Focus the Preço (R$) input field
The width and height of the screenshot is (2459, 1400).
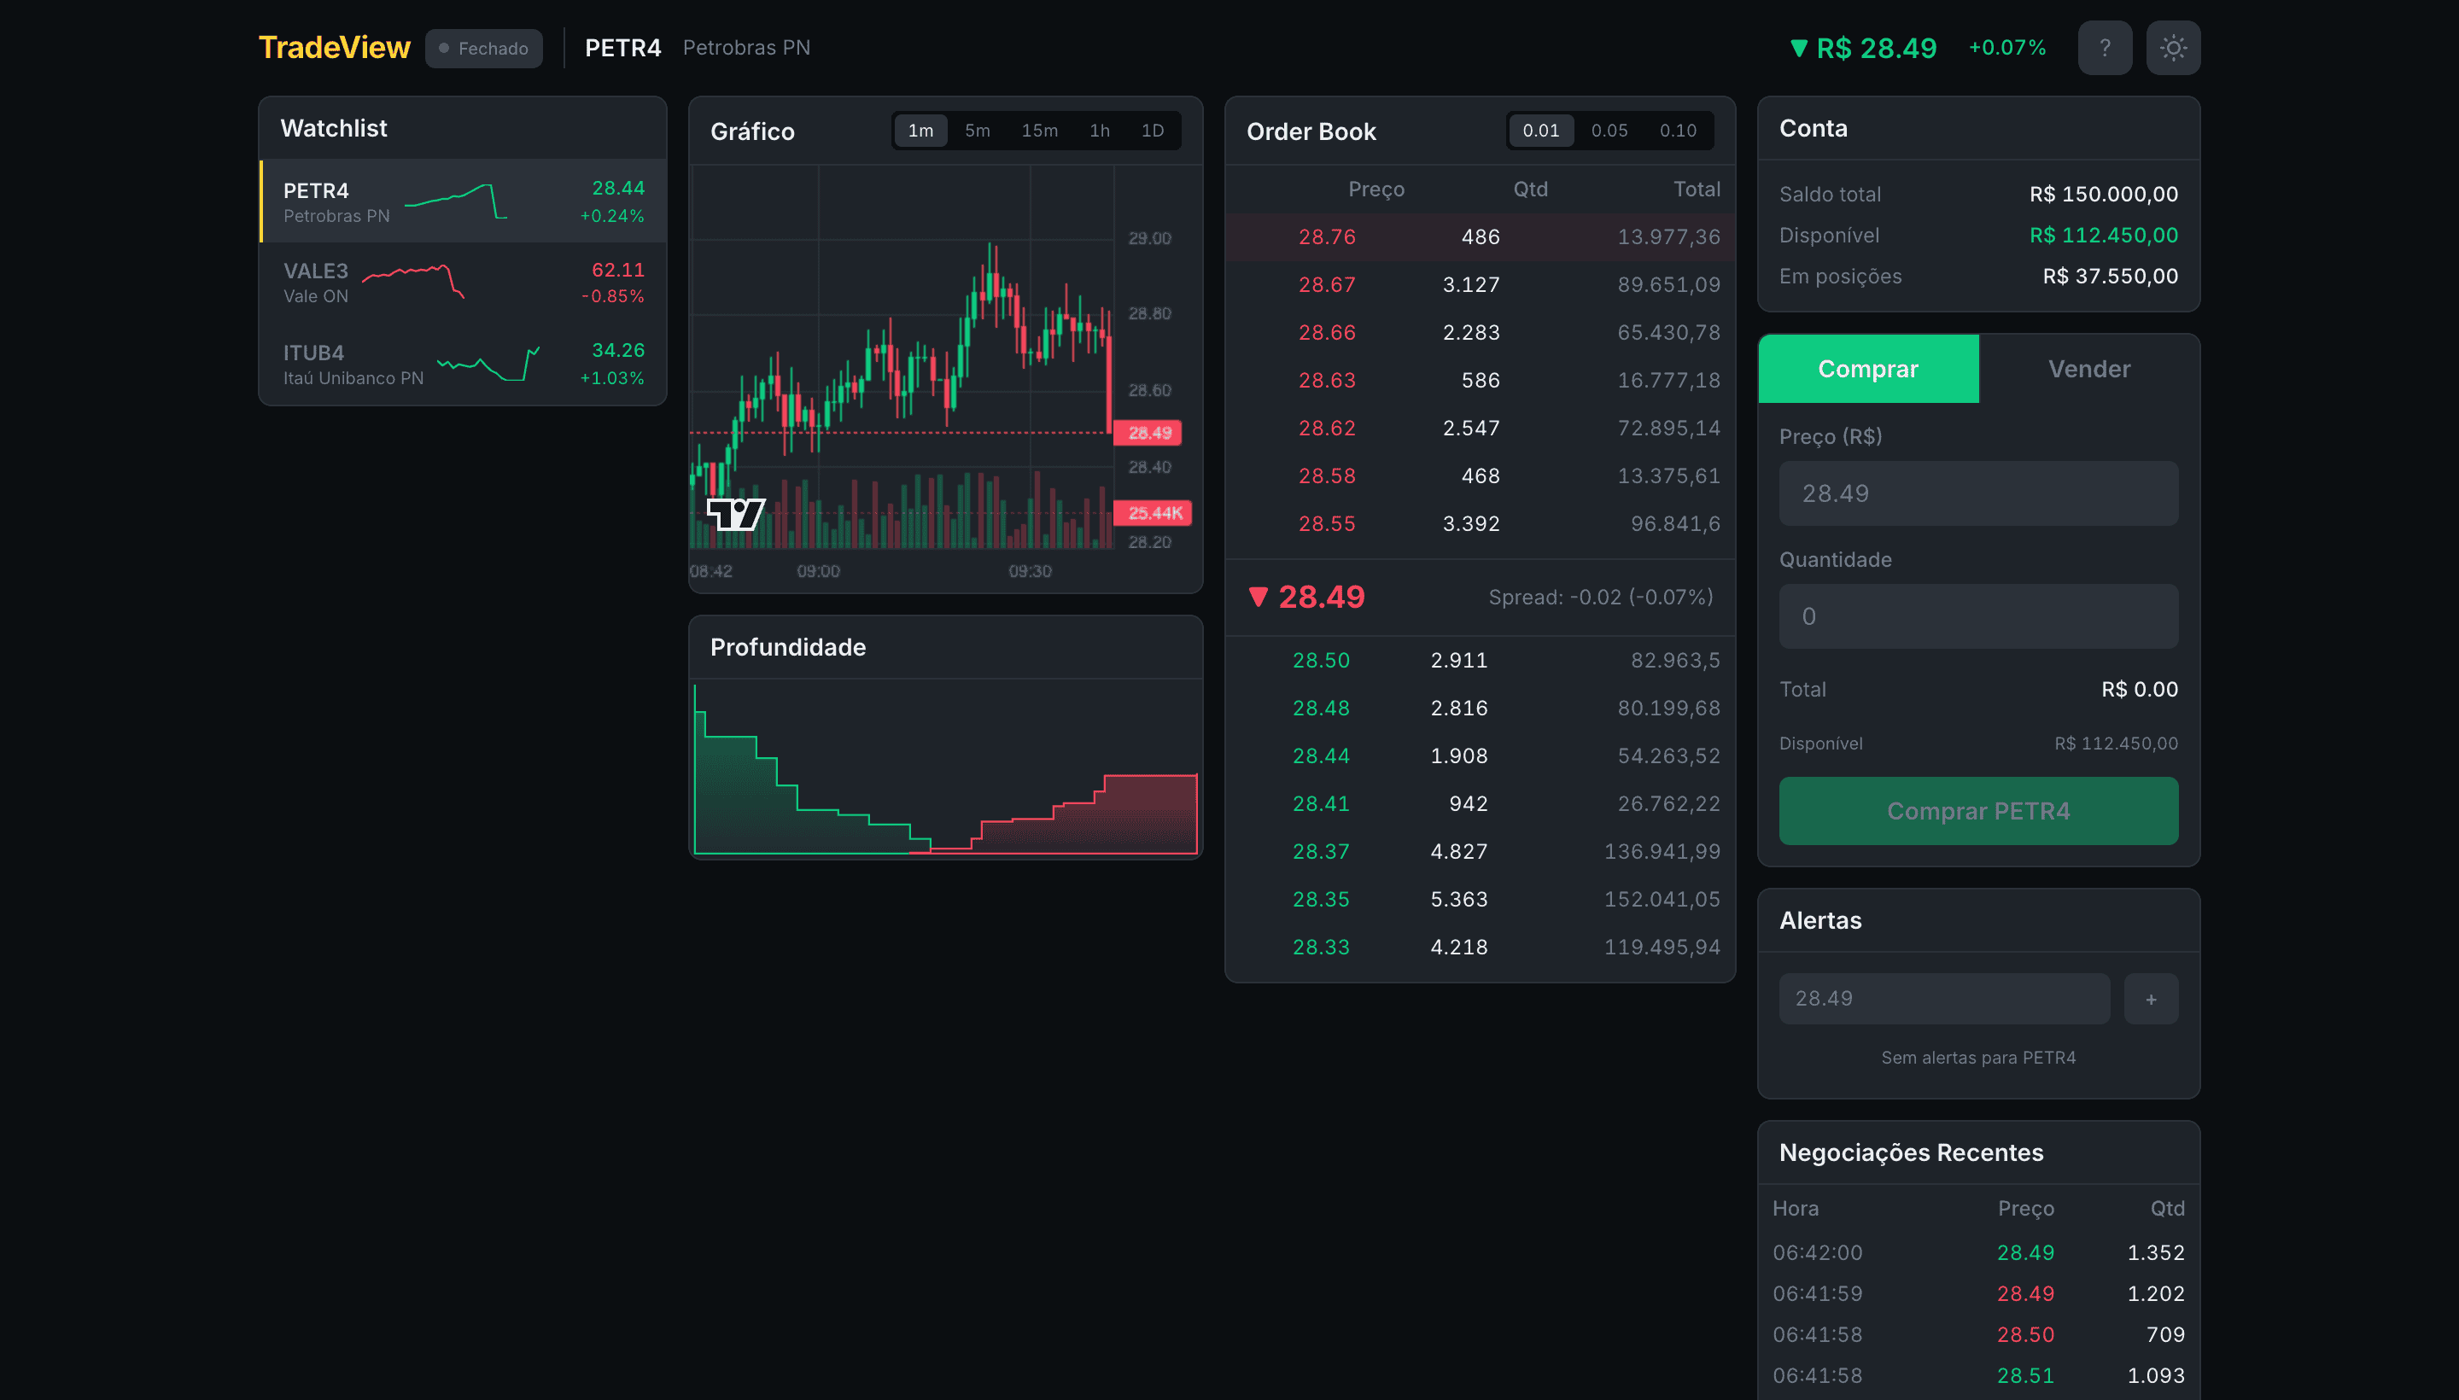click(x=1978, y=493)
